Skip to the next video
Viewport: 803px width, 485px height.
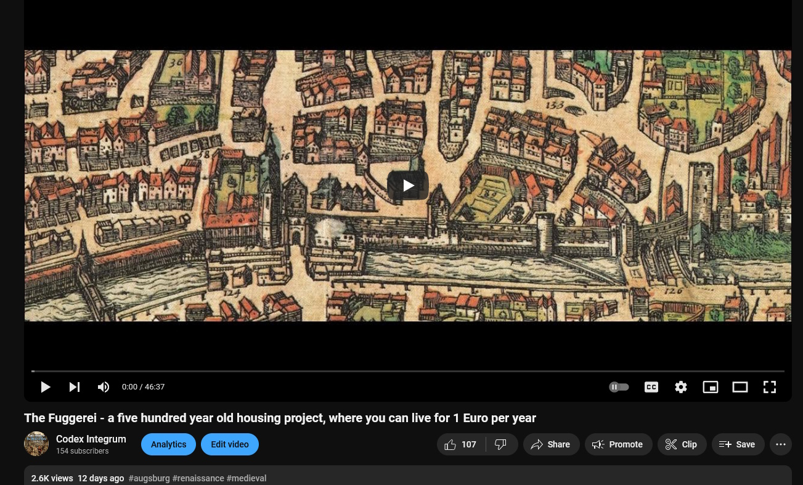pyautogui.click(x=74, y=387)
